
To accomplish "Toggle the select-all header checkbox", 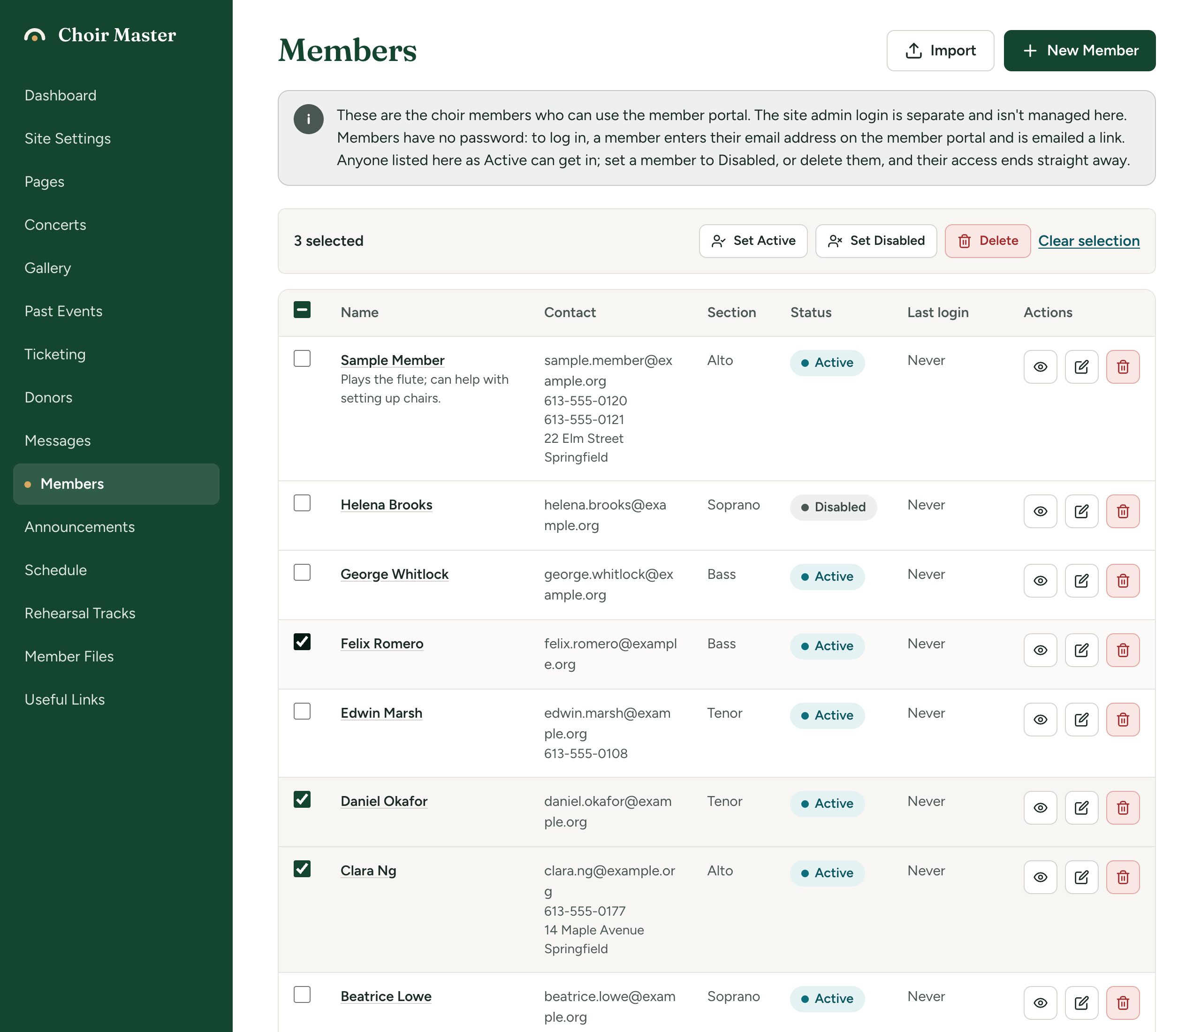I will click(302, 310).
